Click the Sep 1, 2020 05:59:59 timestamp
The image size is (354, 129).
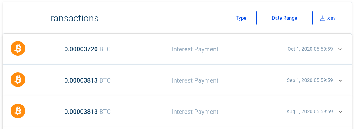pos(310,80)
